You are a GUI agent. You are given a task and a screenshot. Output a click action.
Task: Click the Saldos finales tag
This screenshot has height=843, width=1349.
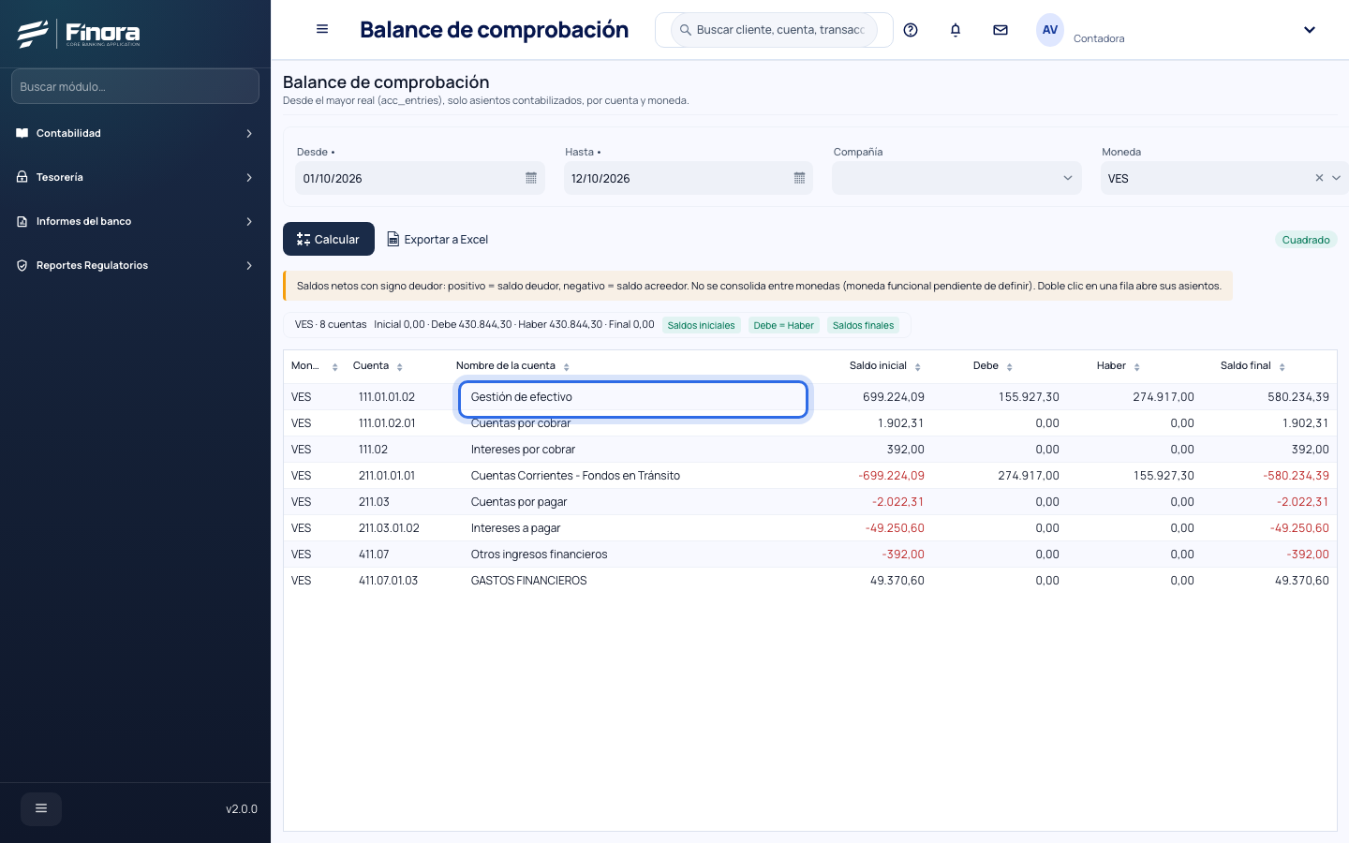pyautogui.click(x=863, y=325)
